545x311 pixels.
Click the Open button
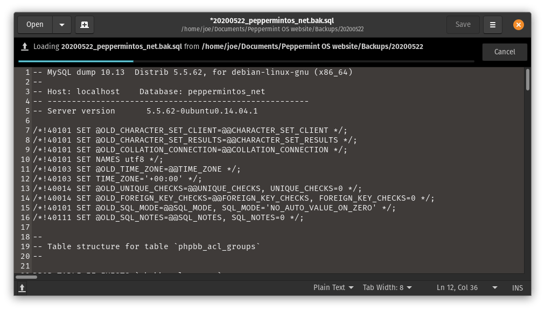pos(35,25)
